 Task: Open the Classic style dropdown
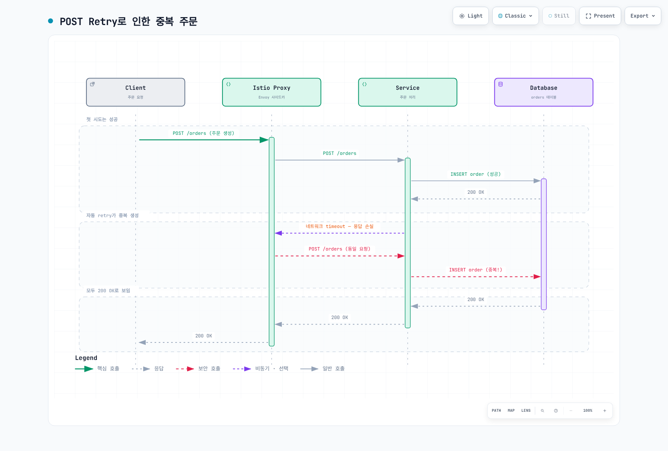pos(516,16)
